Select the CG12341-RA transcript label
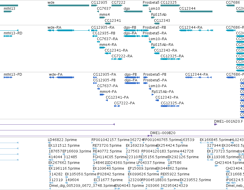 tap(116, 50)
